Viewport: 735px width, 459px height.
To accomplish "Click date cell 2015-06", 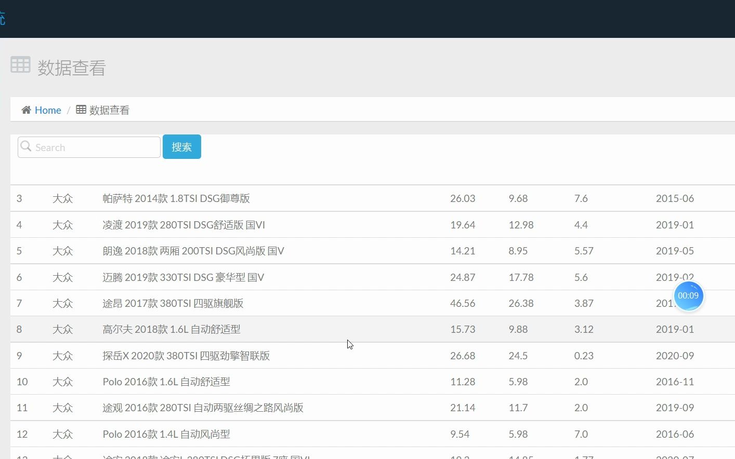I will [x=675, y=198].
